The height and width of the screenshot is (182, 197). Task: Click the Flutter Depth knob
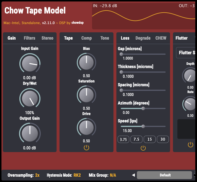tap(190, 76)
